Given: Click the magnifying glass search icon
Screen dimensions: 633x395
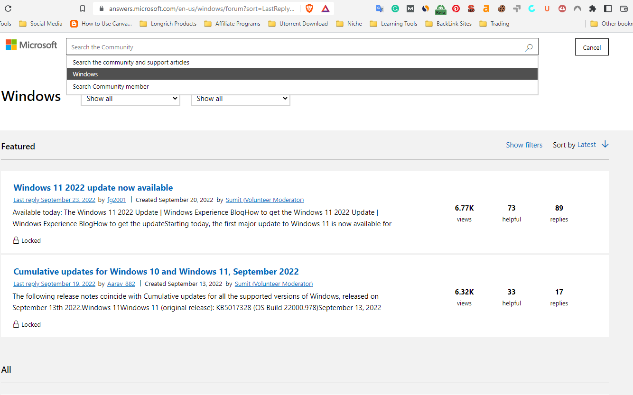Looking at the screenshot, I should click(529, 47).
